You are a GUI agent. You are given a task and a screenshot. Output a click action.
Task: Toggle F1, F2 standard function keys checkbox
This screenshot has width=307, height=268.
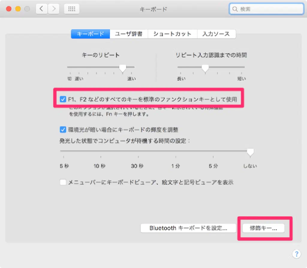point(63,99)
